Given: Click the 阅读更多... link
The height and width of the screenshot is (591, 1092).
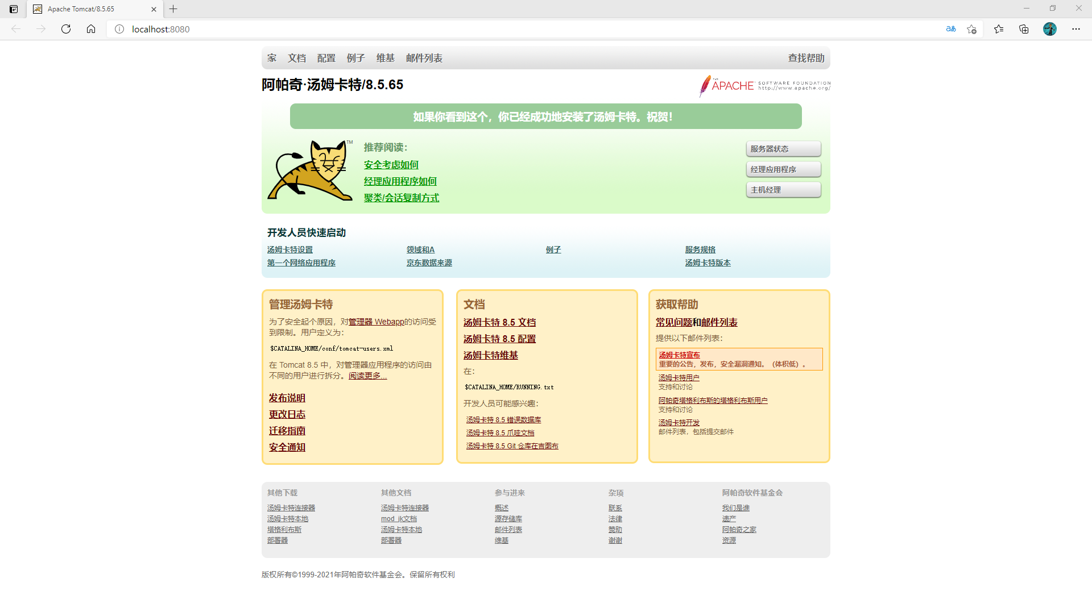Looking at the screenshot, I should pos(368,376).
